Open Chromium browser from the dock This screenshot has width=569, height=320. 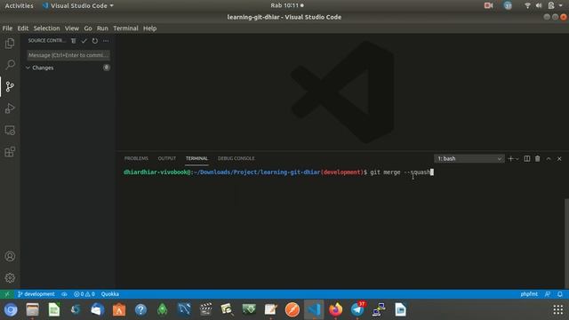(11, 309)
